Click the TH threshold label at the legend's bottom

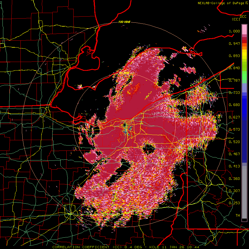coord(238,216)
